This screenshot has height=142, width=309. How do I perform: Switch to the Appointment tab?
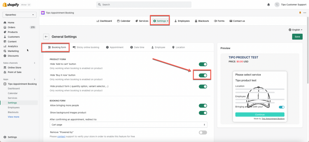click(x=115, y=47)
